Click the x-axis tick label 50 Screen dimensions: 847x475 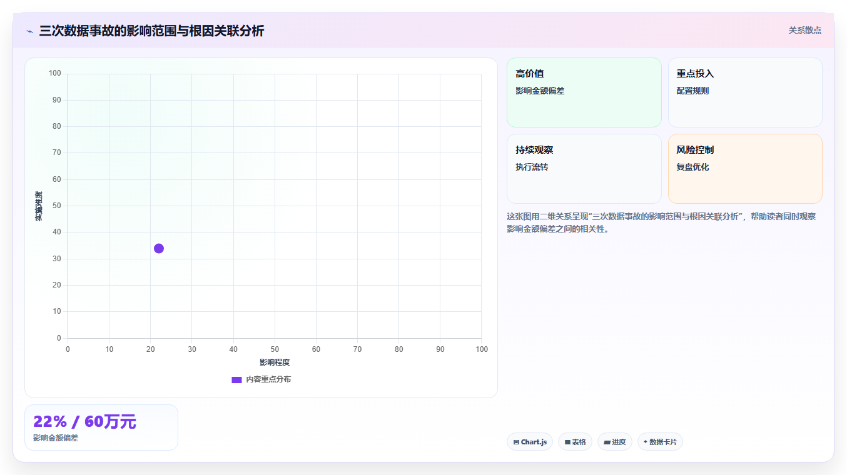coord(275,349)
